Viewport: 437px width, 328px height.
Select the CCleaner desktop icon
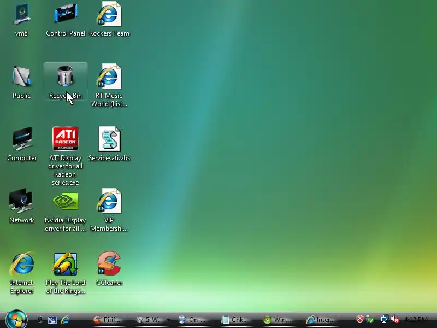[x=109, y=269]
